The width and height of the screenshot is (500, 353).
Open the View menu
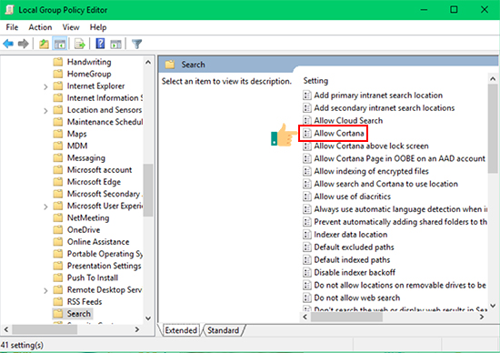(71, 27)
